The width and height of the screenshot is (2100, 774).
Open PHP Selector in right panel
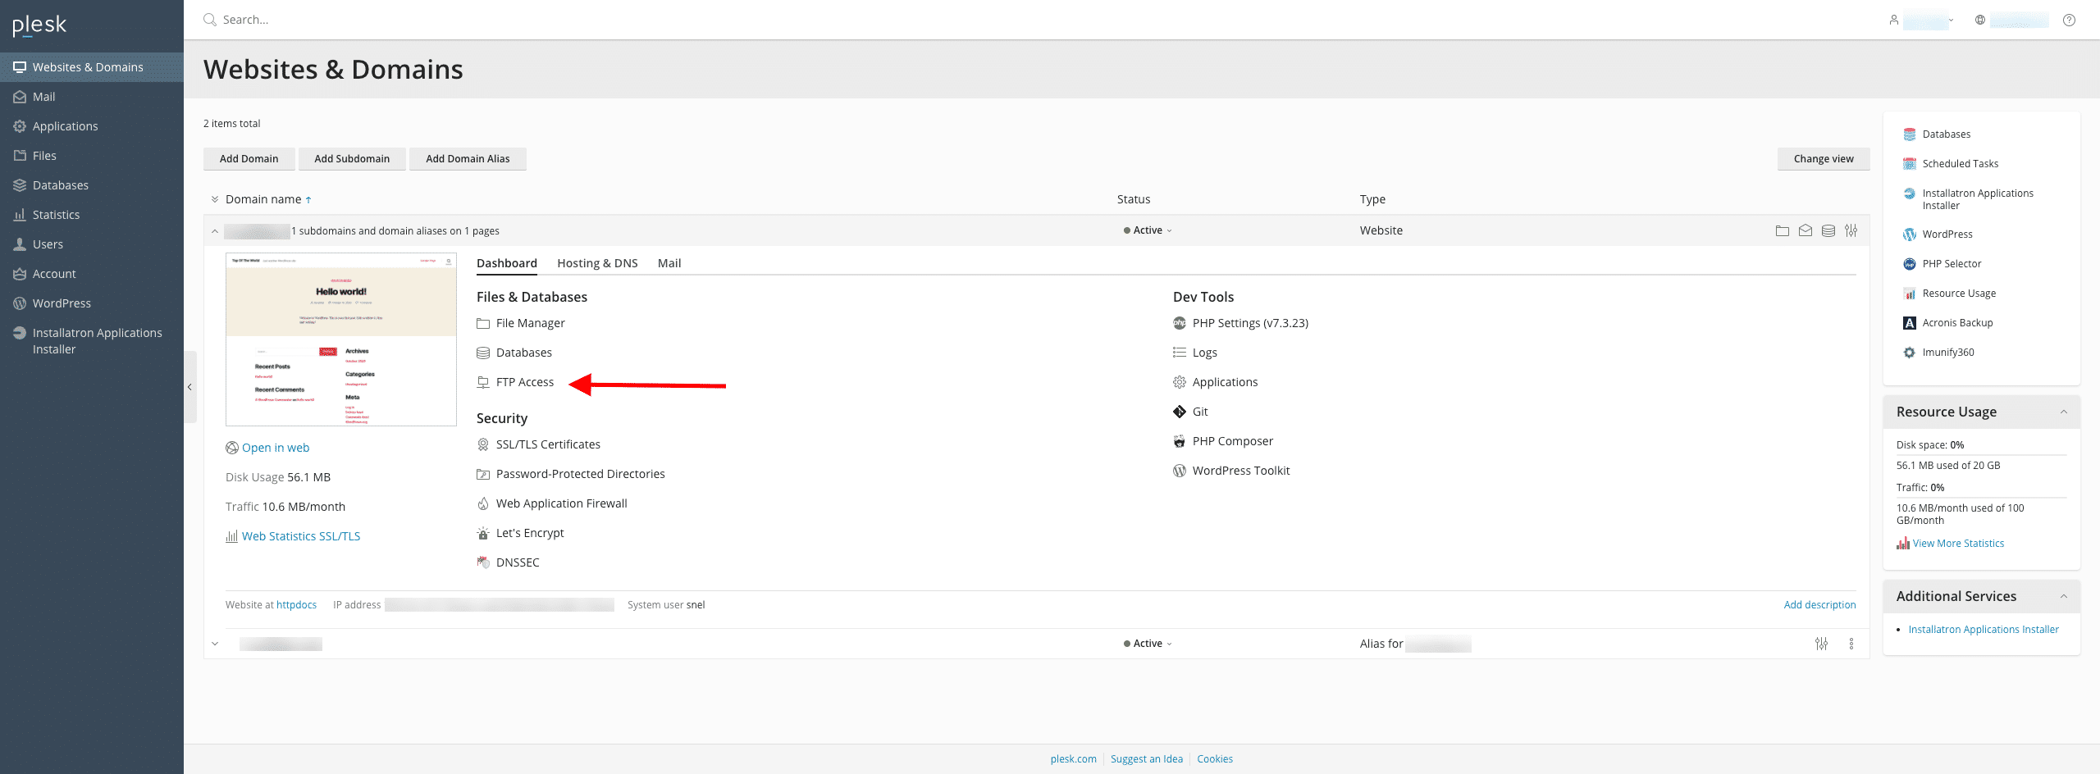(x=1942, y=264)
